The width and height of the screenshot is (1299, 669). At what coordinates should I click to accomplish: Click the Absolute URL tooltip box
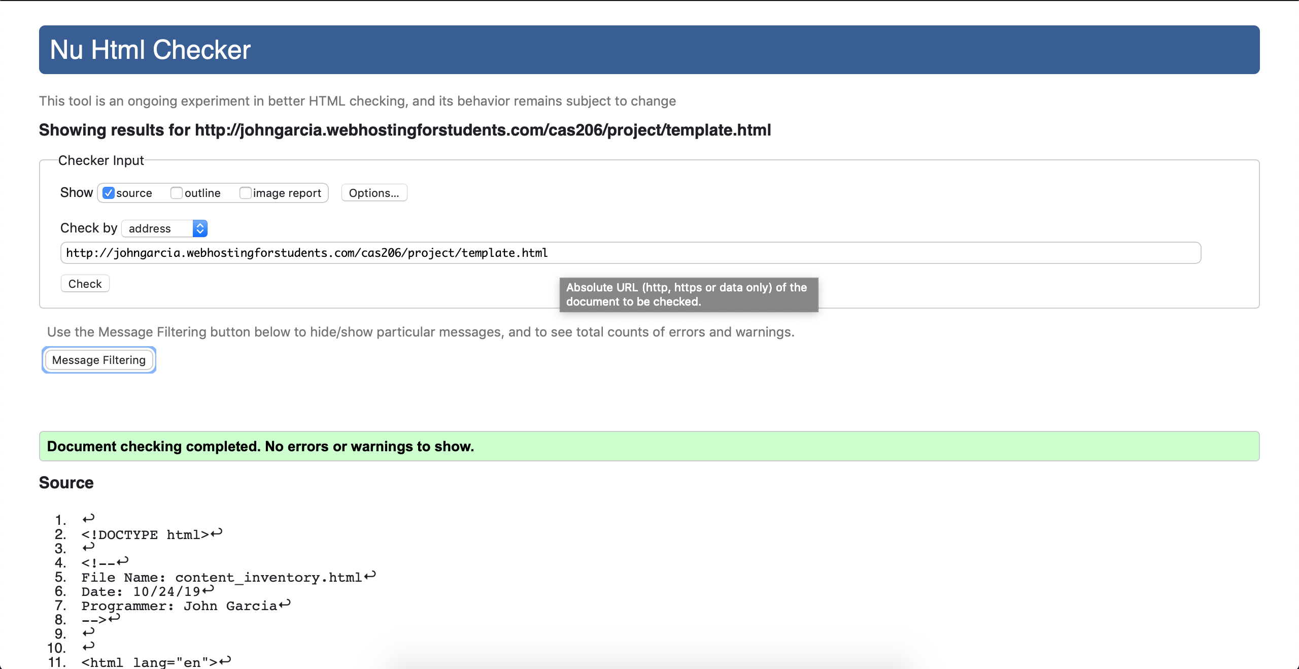pyautogui.click(x=688, y=294)
